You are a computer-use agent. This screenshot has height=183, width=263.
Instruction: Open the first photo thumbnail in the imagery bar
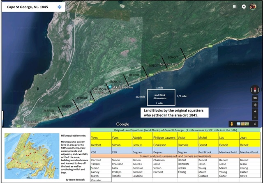tap(239, 124)
